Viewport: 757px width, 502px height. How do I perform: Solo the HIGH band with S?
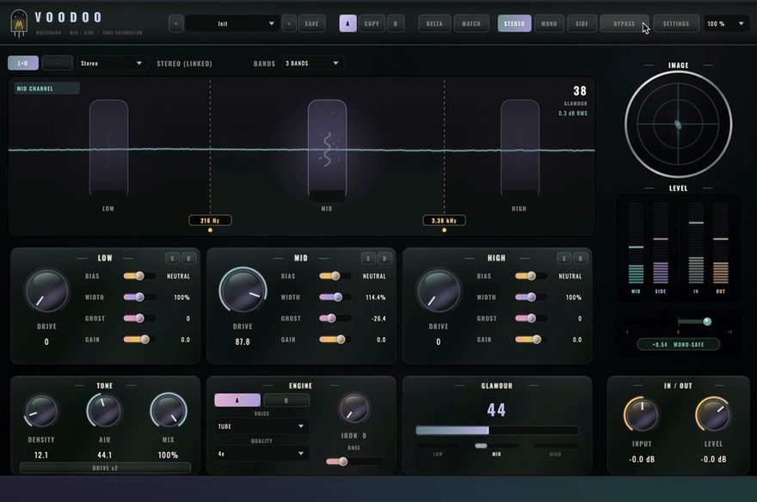coord(564,259)
